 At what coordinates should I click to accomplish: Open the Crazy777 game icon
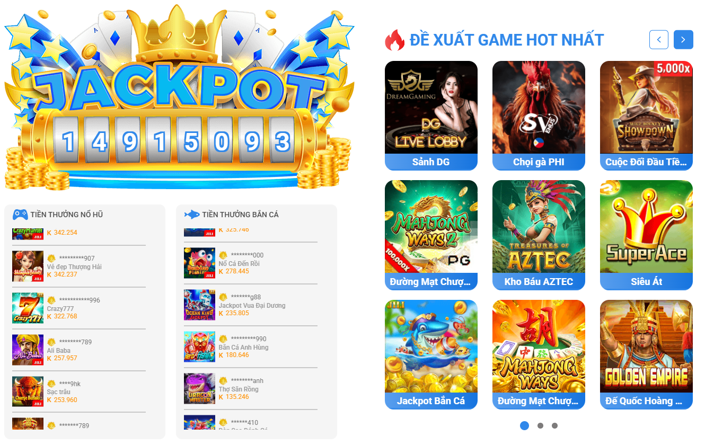(28, 308)
